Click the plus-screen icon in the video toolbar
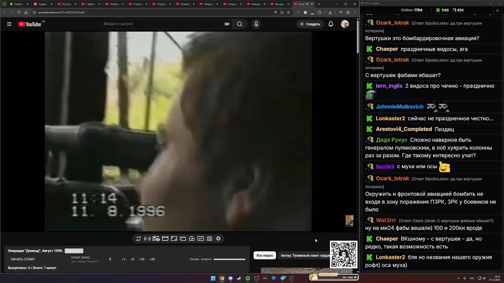 coord(200,239)
